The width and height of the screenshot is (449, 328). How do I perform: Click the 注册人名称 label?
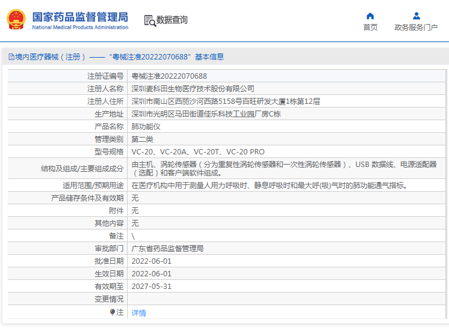pyautogui.click(x=105, y=89)
